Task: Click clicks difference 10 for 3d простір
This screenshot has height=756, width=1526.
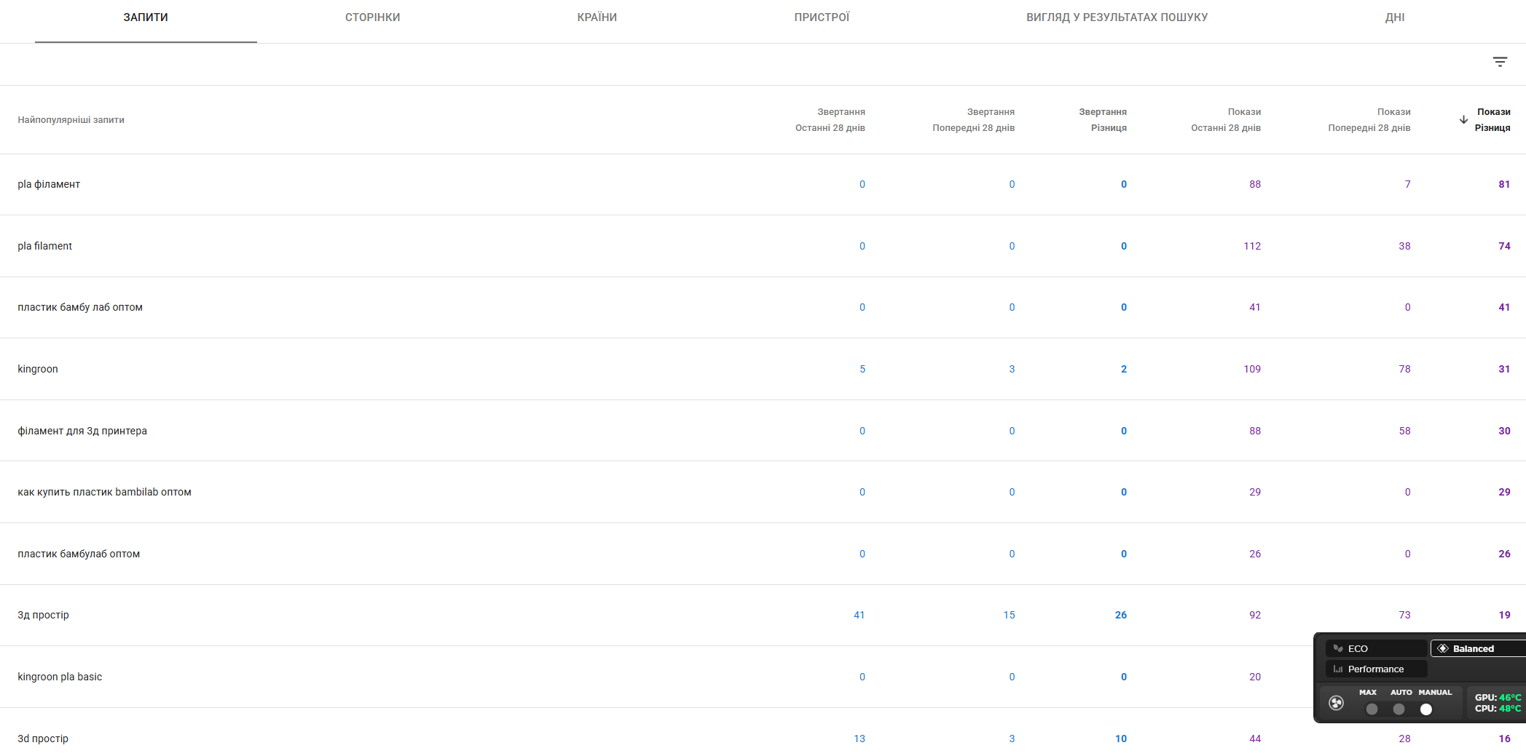Action: [x=1121, y=739]
